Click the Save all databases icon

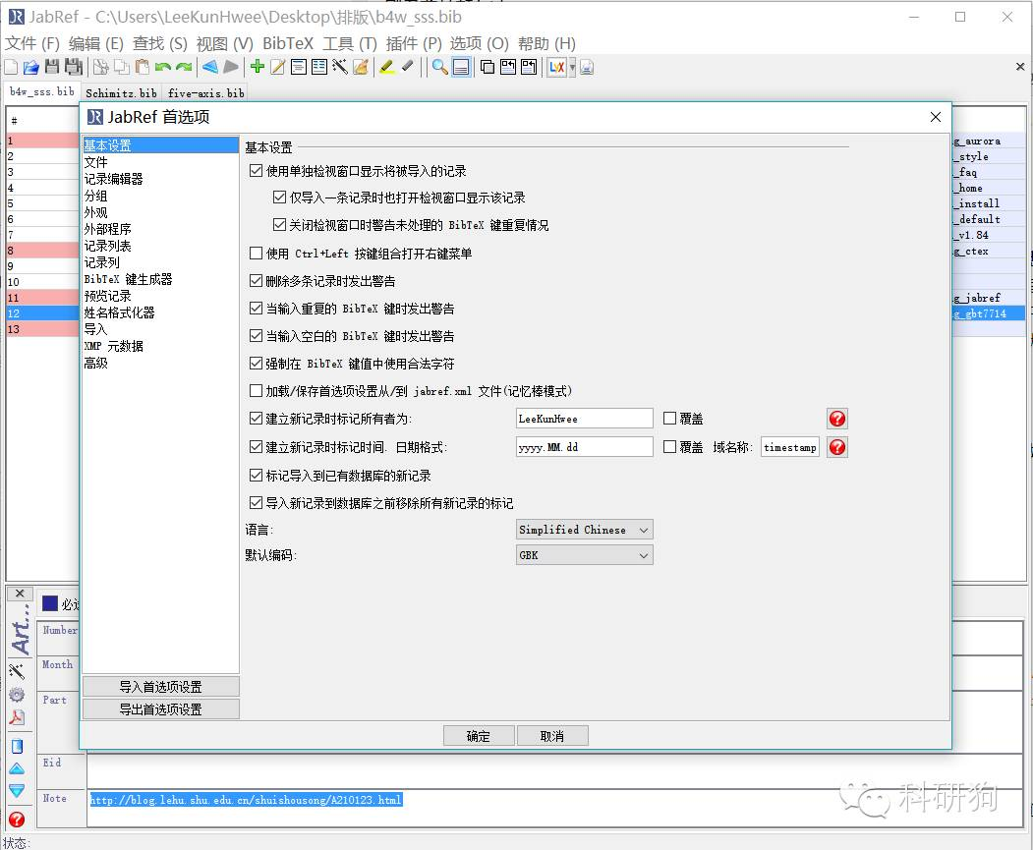[x=73, y=67]
